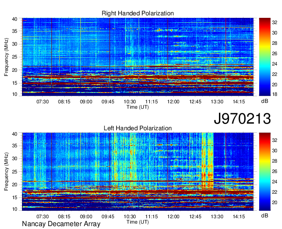Click the 12:45 tick on the top plot

pos(195,102)
